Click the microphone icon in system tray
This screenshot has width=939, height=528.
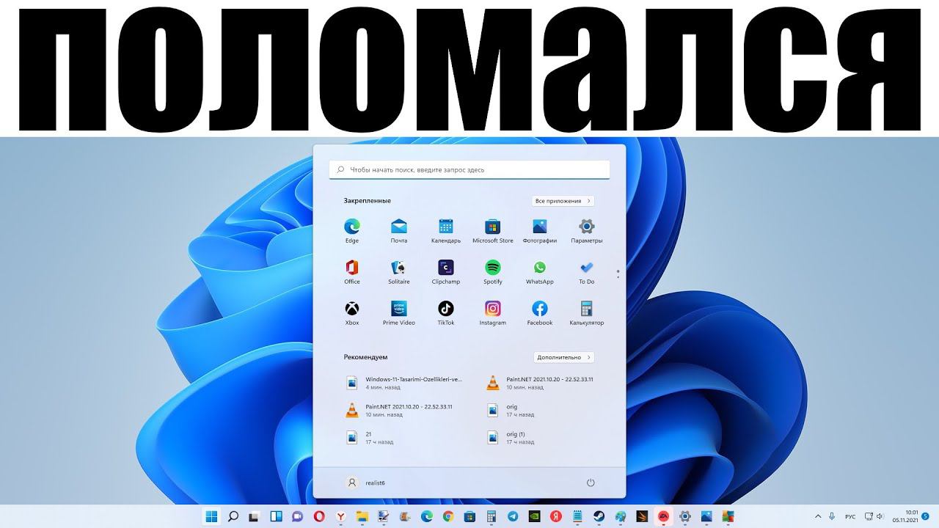(833, 516)
